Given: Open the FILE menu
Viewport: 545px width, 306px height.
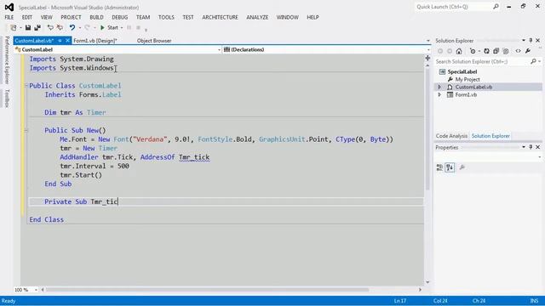Looking at the screenshot, I should coord(9,17).
